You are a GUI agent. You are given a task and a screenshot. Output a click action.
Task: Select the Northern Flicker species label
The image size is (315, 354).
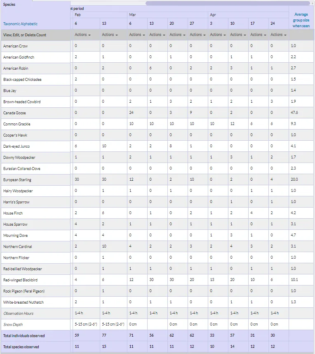coord(16,257)
